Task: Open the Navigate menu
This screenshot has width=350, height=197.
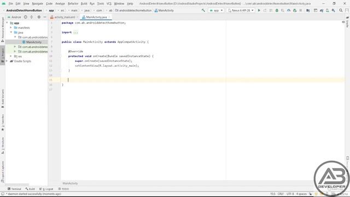Action: coord(38,4)
